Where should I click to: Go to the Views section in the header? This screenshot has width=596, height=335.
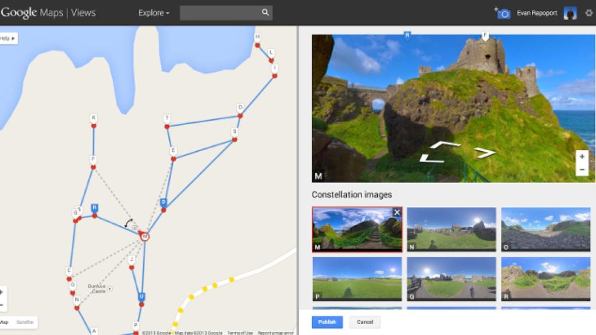83,12
